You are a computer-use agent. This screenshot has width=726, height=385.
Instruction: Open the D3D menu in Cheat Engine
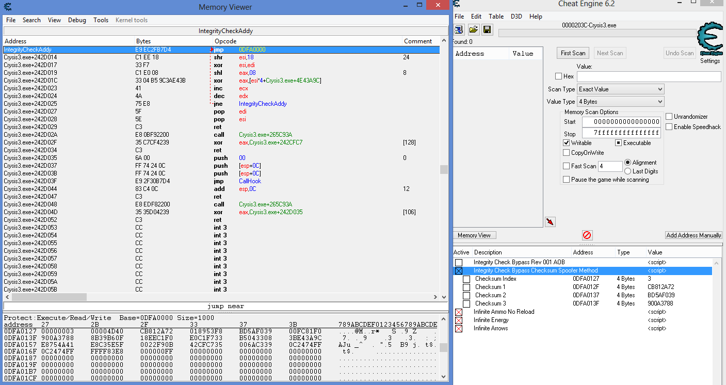click(517, 17)
